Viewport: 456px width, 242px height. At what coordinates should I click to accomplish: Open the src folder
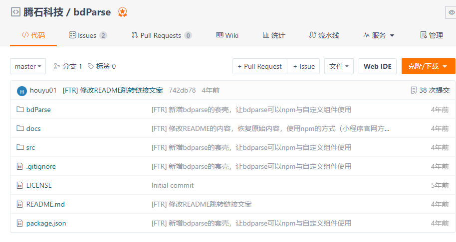click(30, 147)
